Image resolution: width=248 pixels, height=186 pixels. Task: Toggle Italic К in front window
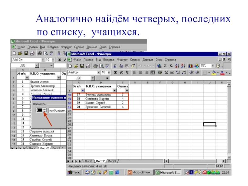[x=121, y=73]
